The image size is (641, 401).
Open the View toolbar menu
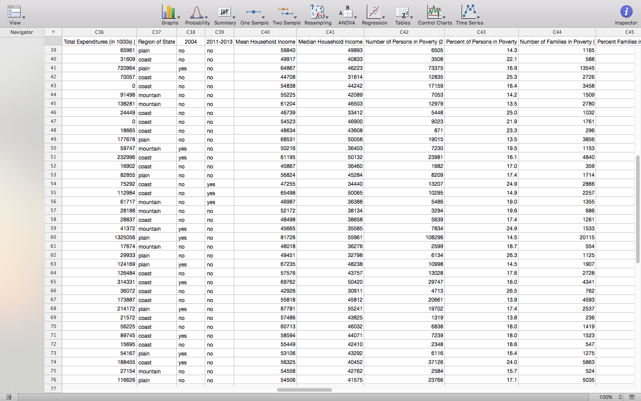pos(15,15)
